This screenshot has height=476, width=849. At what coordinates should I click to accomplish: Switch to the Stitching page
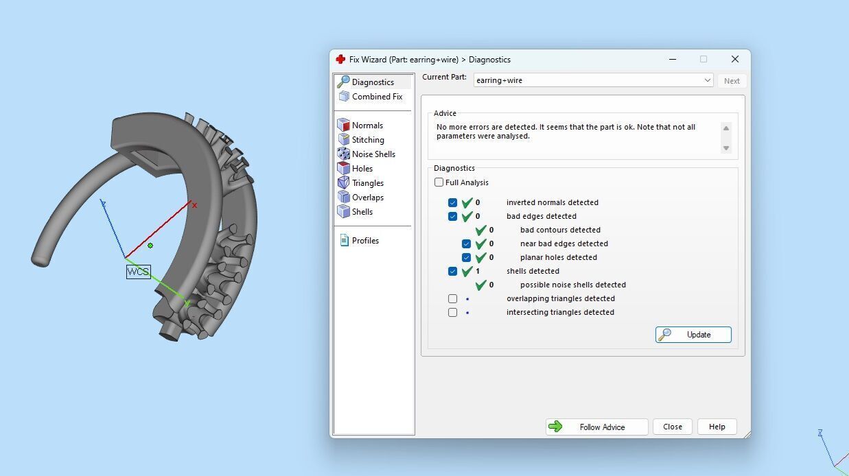(x=368, y=140)
